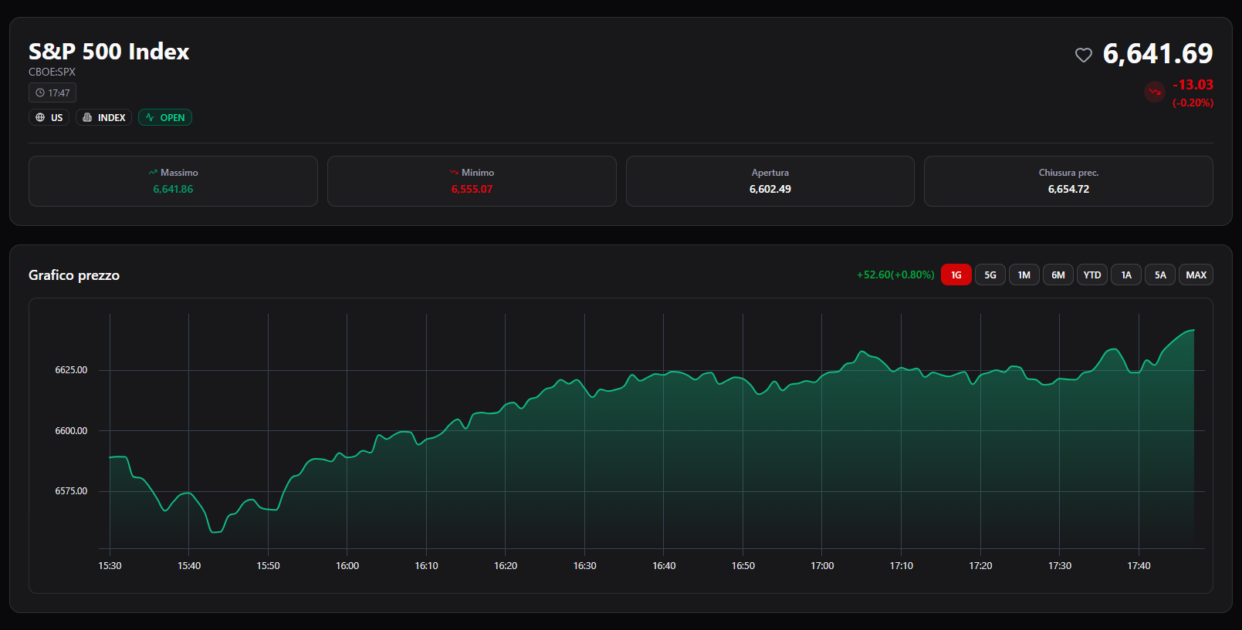Click the 17:10 time axis label
This screenshot has width=1242, height=630.
(x=901, y=566)
